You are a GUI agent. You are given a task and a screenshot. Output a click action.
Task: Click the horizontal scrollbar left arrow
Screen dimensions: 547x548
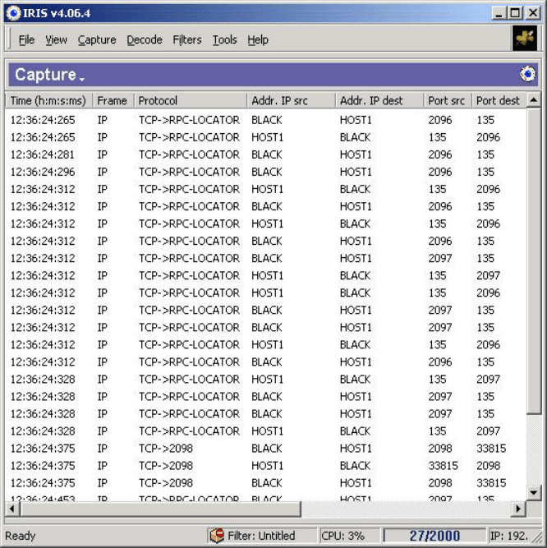[x=12, y=509]
